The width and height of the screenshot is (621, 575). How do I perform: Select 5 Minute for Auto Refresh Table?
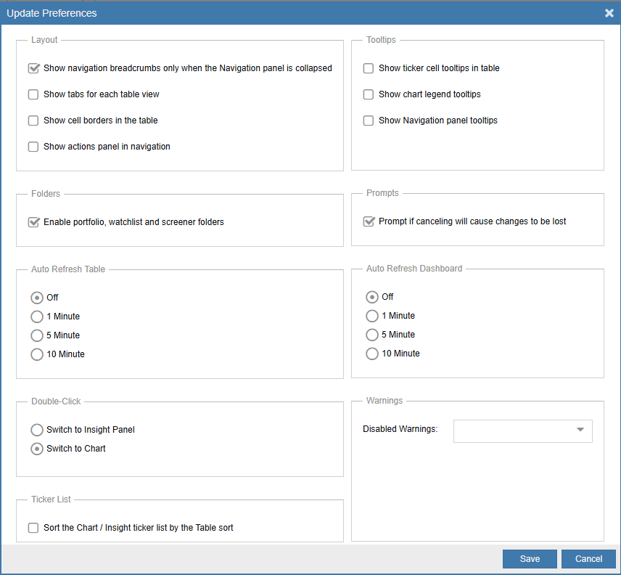(x=37, y=335)
